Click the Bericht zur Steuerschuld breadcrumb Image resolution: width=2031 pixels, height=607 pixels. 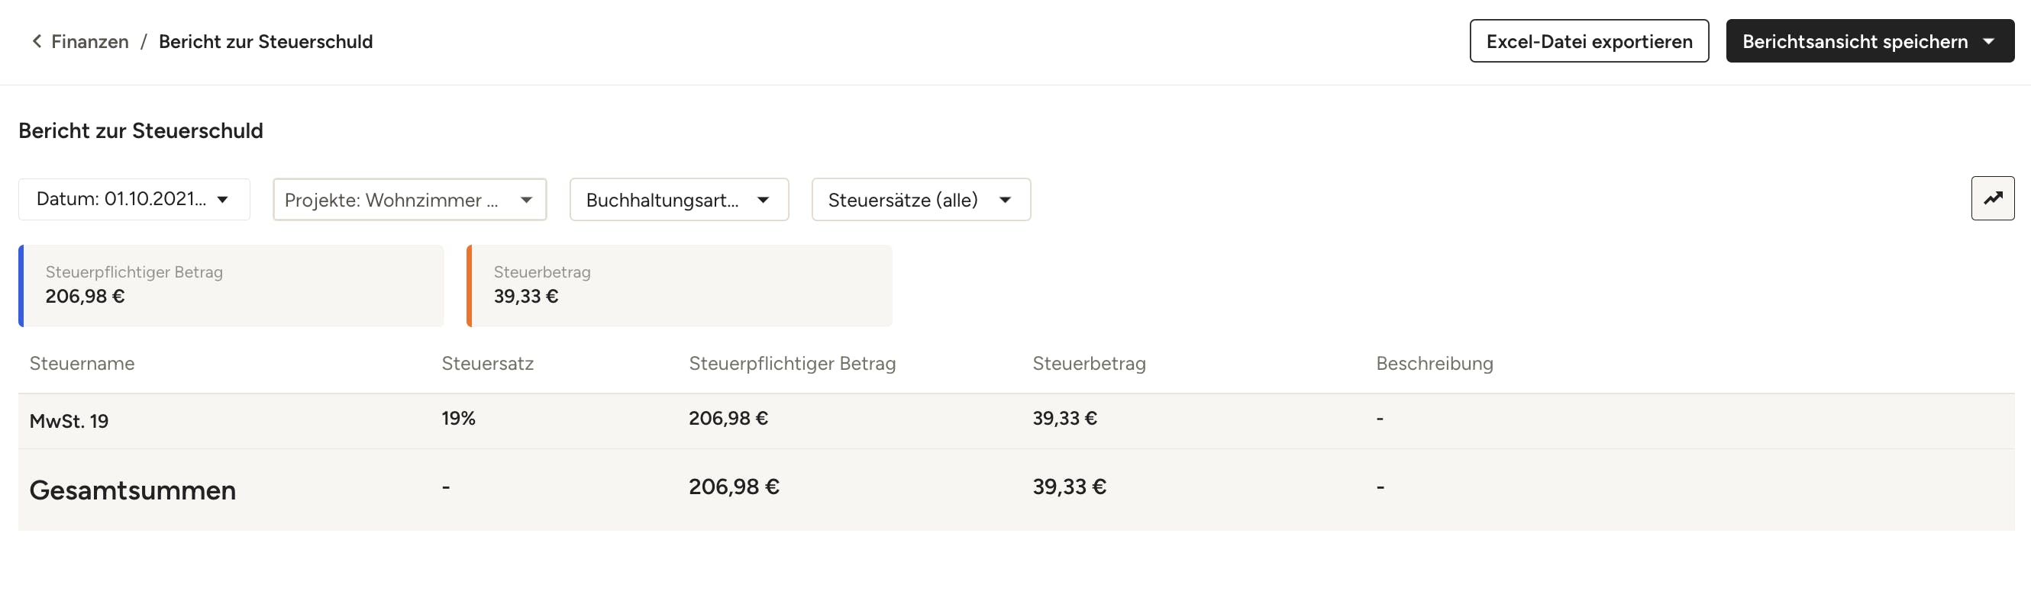tap(266, 42)
